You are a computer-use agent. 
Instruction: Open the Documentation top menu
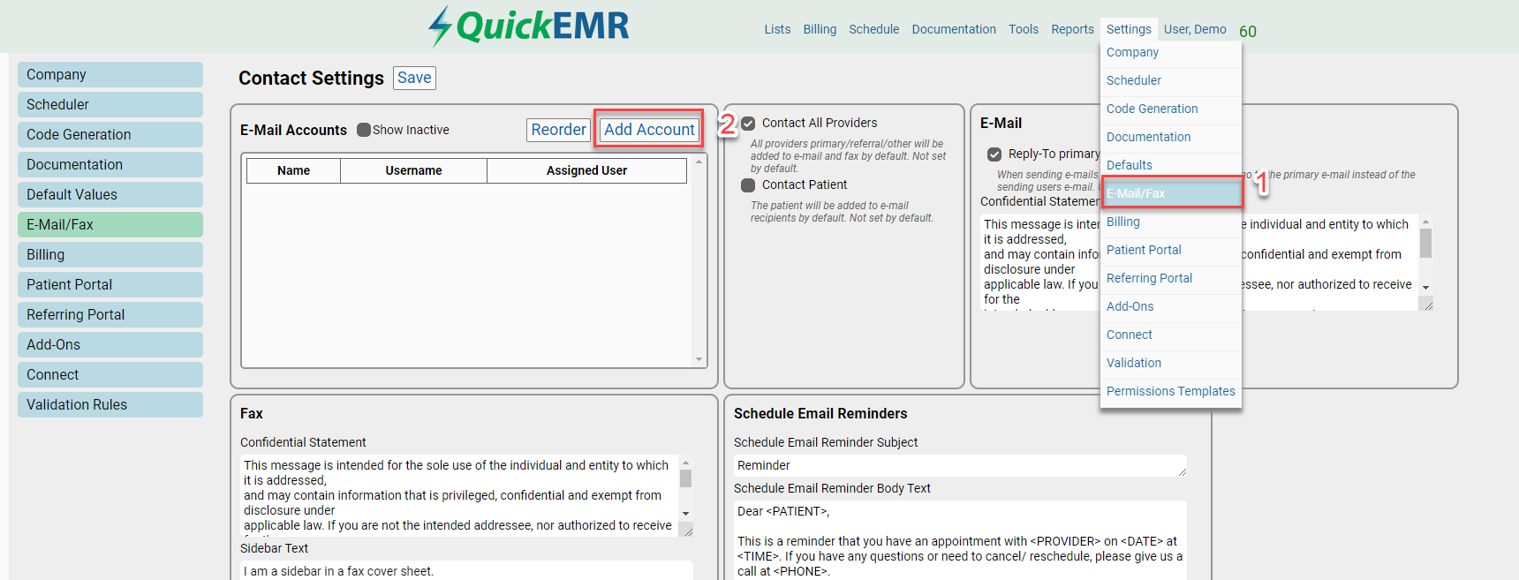[x=954, y=29]
